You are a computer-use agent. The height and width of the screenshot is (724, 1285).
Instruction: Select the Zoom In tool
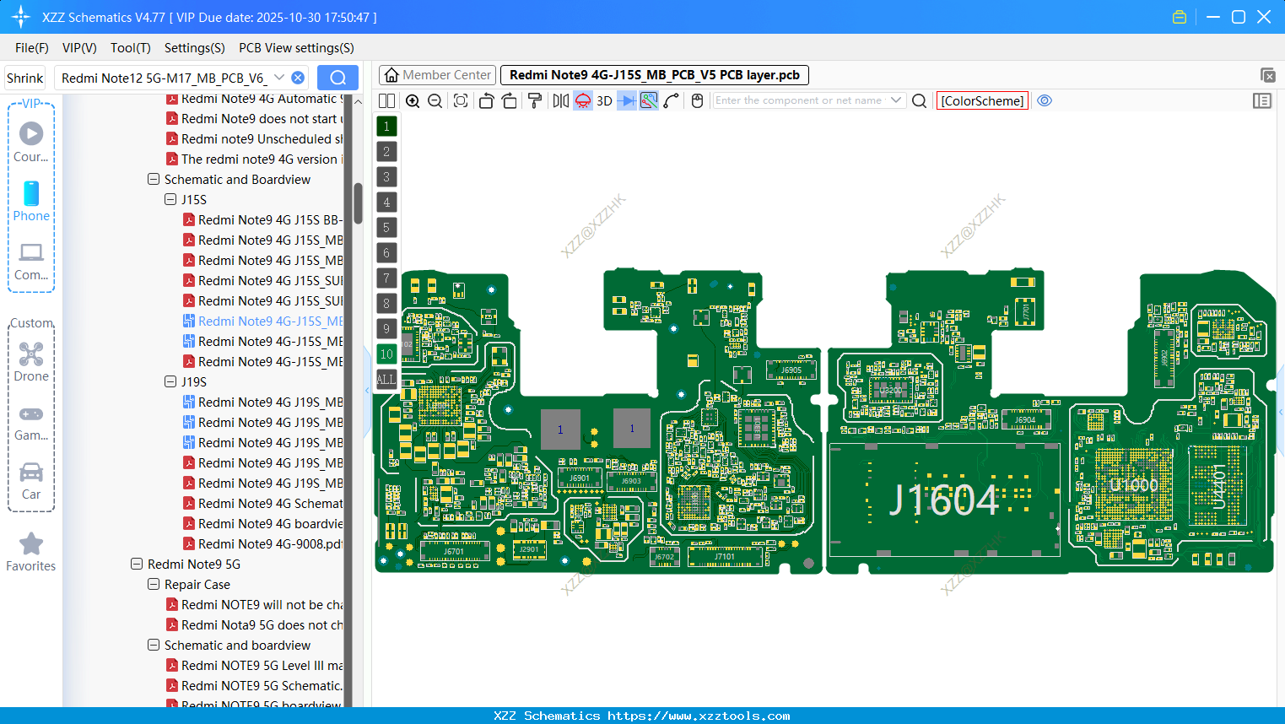[x=413, y=100]
